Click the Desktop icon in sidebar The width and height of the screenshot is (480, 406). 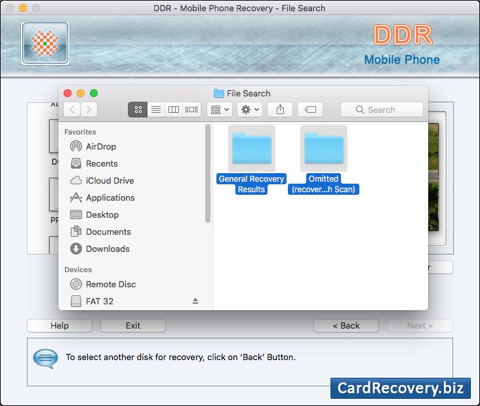pos(76,214)
